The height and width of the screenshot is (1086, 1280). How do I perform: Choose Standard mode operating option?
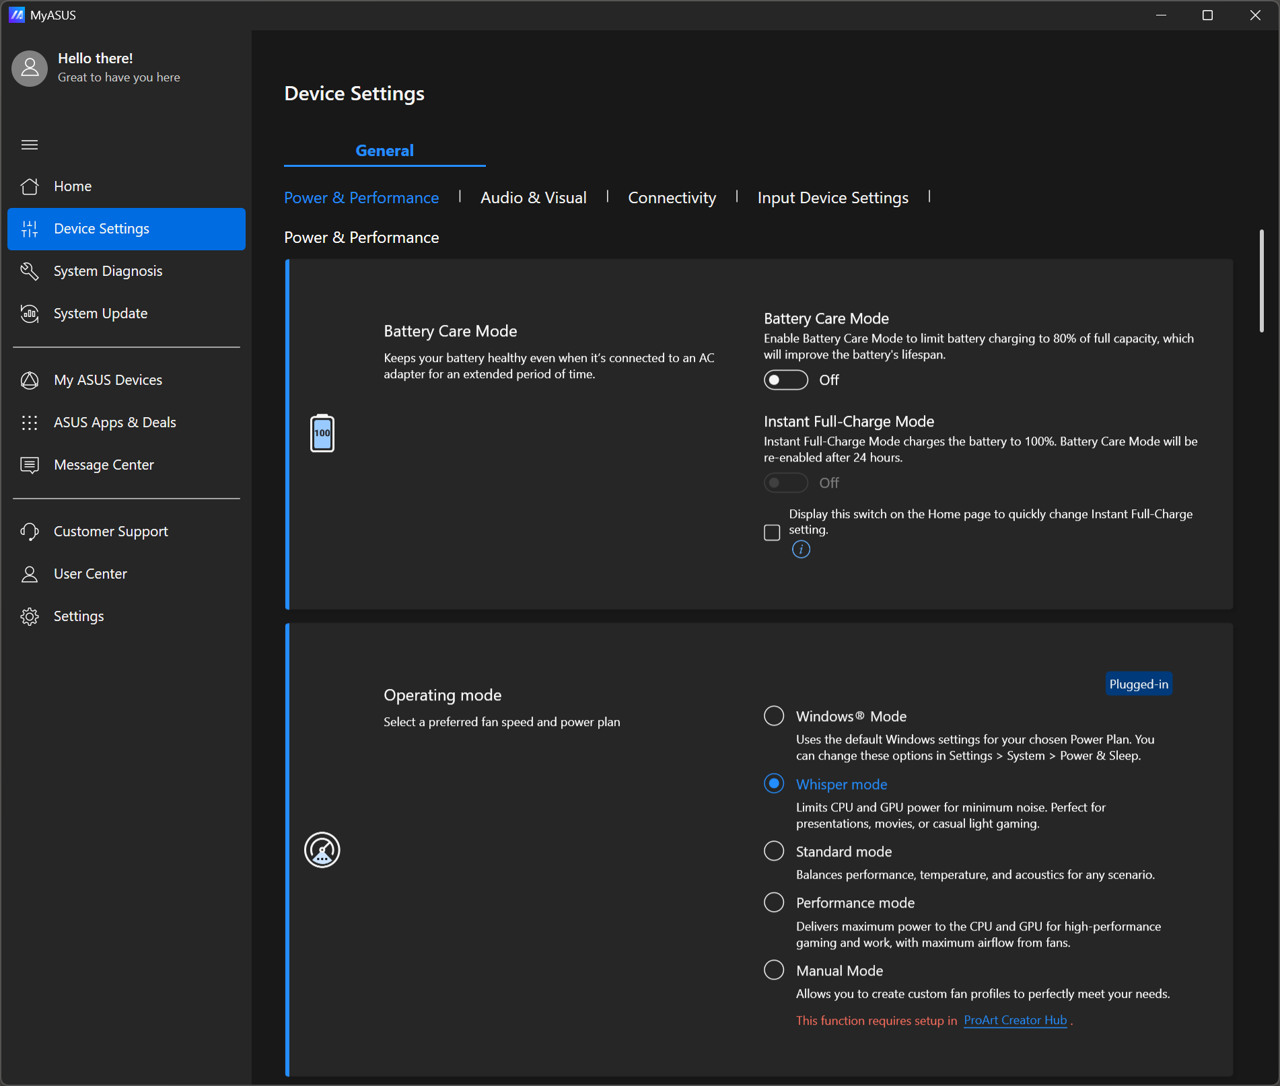(774, 851)
